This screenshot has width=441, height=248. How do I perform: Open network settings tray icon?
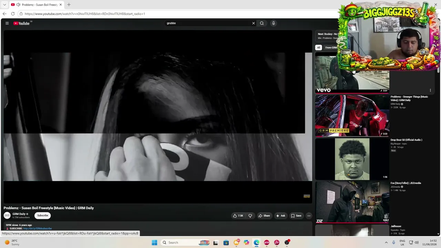tap(411, 242)
